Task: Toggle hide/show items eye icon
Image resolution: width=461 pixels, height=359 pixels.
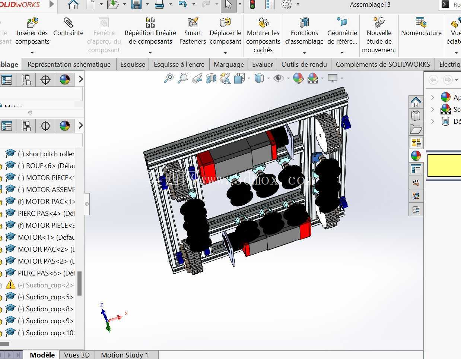Action: [x=278, y=78]
